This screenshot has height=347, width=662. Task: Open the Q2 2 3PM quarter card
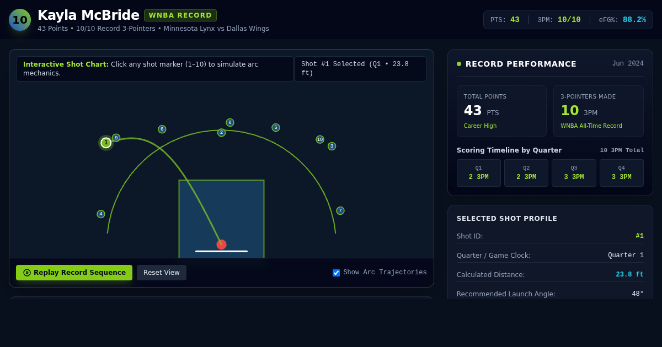(526, 173)
